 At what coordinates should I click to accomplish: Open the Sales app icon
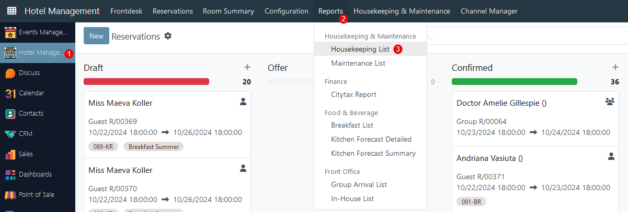click(x=10, y=154)
